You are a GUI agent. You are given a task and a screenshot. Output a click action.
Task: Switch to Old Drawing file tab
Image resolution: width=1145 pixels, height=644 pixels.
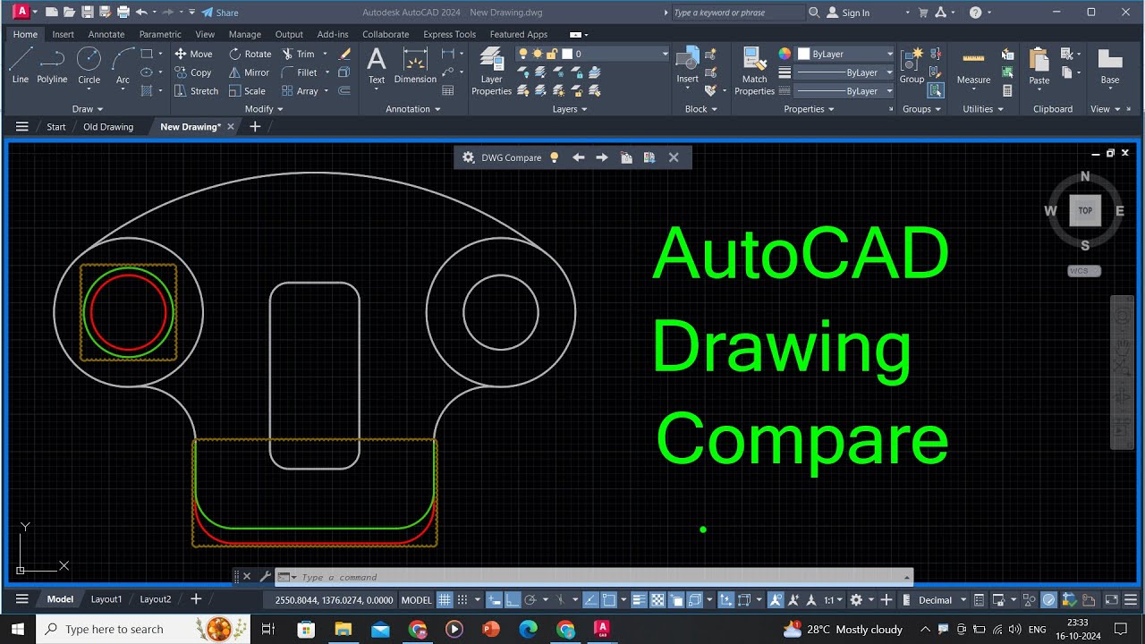[108, 127]
